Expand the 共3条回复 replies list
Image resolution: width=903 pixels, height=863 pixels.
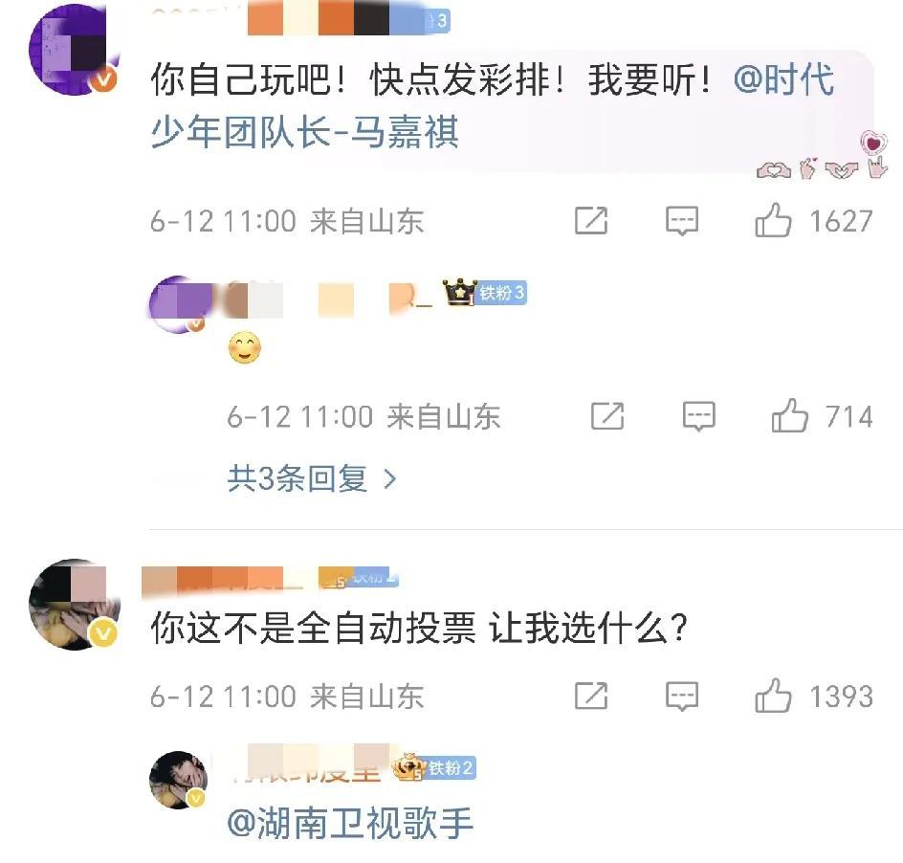[x=312, y=478]
